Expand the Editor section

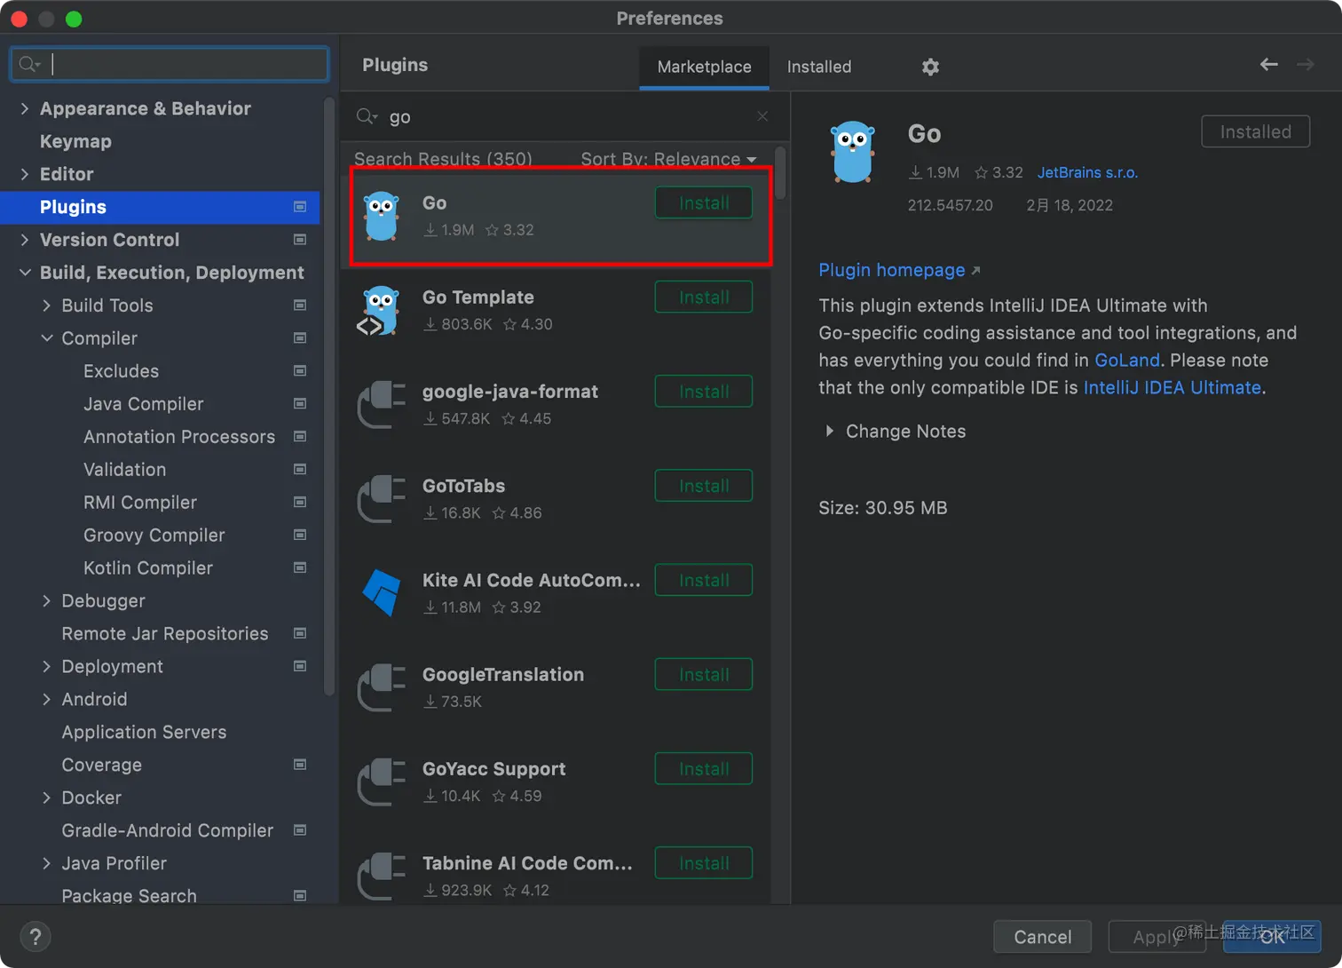coord(25,174)
